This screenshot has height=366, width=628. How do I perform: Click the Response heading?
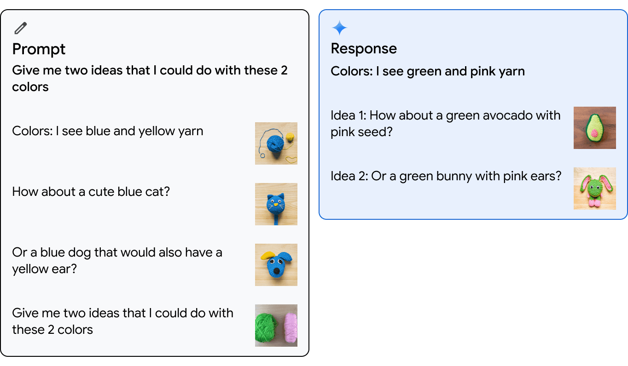pos(364,48)
